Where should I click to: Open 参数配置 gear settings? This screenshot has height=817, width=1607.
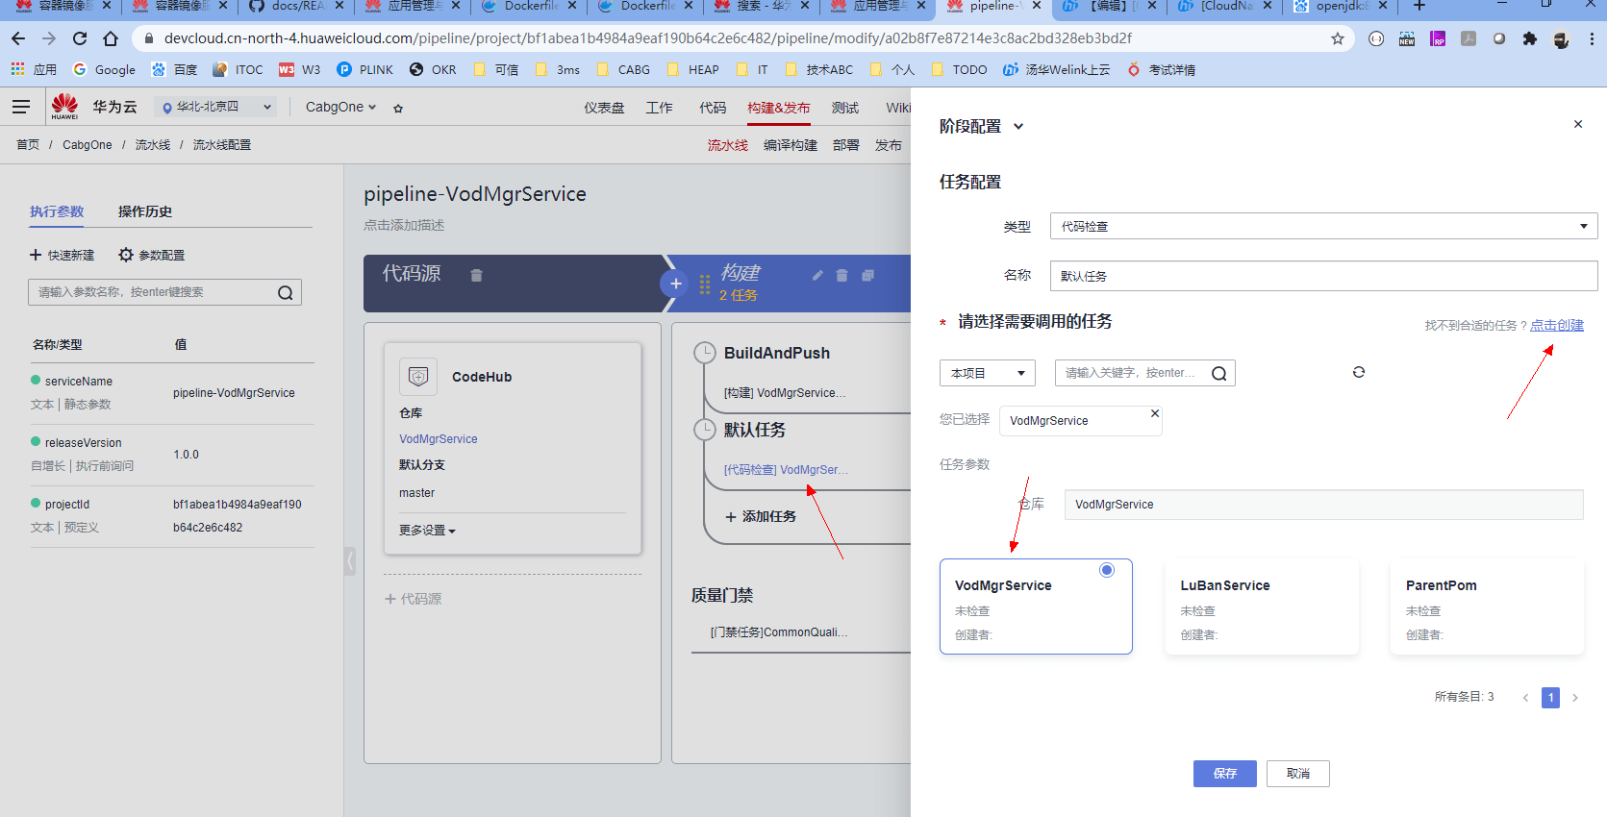click(x=151, y=255)
